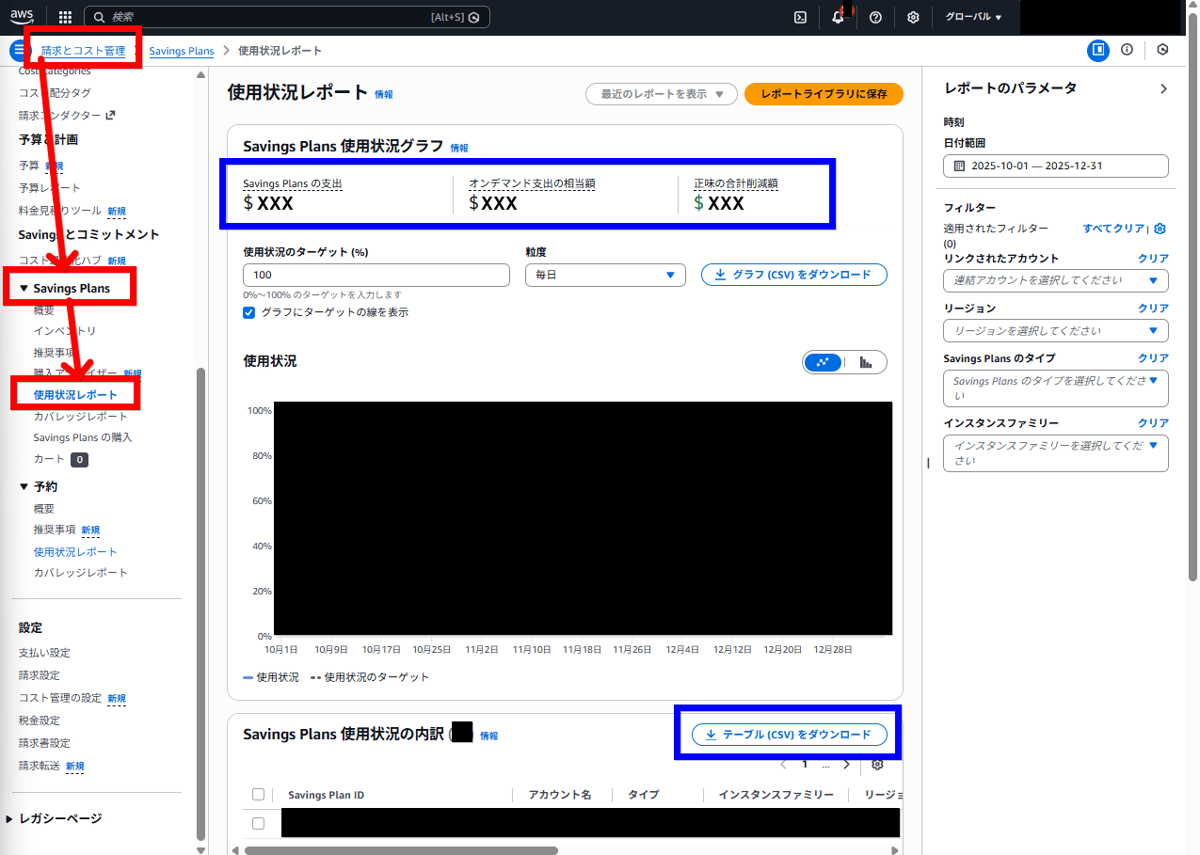Select the first Savings Plan row checkbox

pos(259,823)
